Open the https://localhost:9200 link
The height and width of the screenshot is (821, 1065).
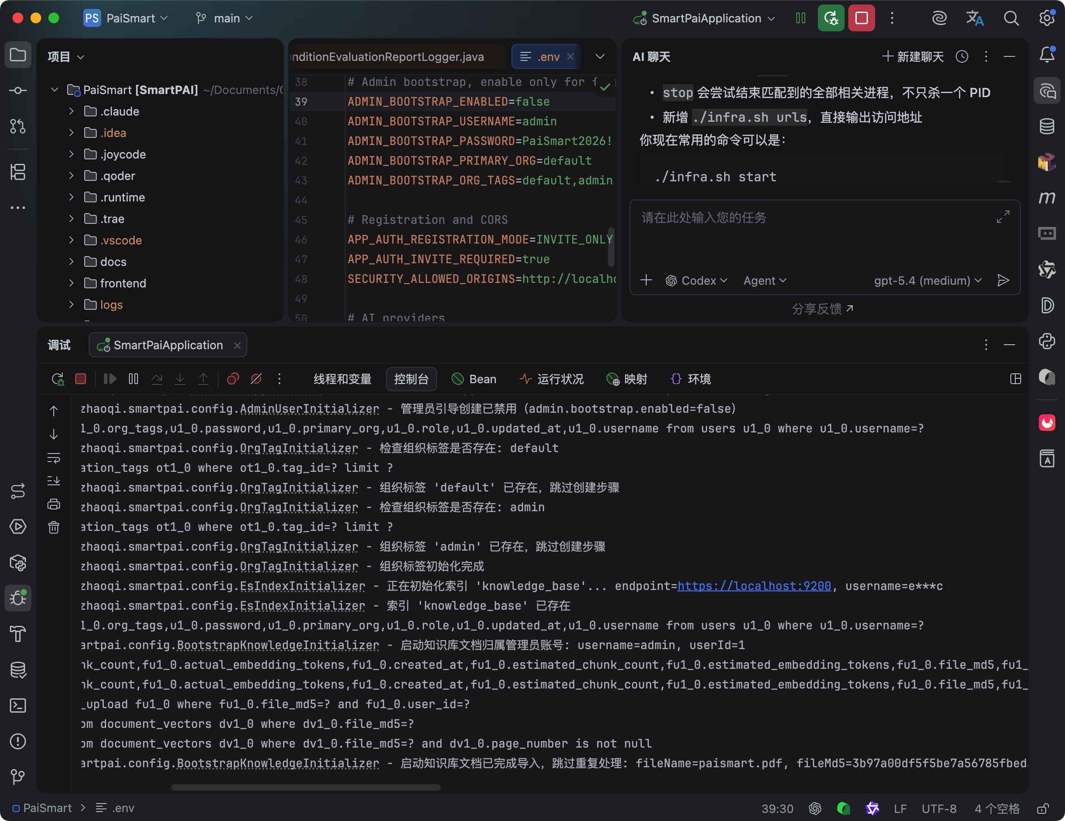click(754, 586)
